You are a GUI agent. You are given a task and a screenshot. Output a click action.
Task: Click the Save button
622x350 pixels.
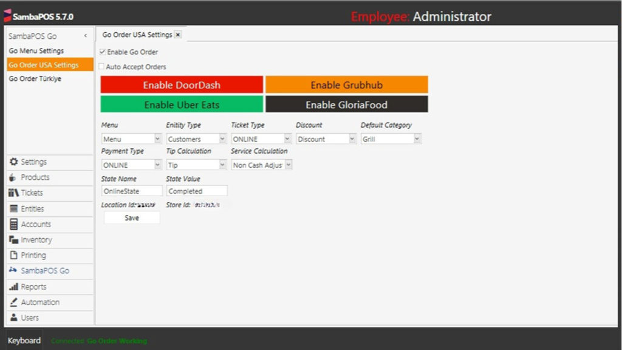[132, 218]
